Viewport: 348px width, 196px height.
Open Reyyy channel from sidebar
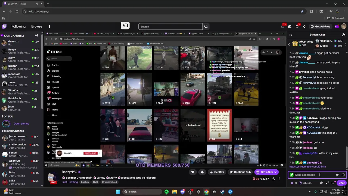tap(21, 51)
